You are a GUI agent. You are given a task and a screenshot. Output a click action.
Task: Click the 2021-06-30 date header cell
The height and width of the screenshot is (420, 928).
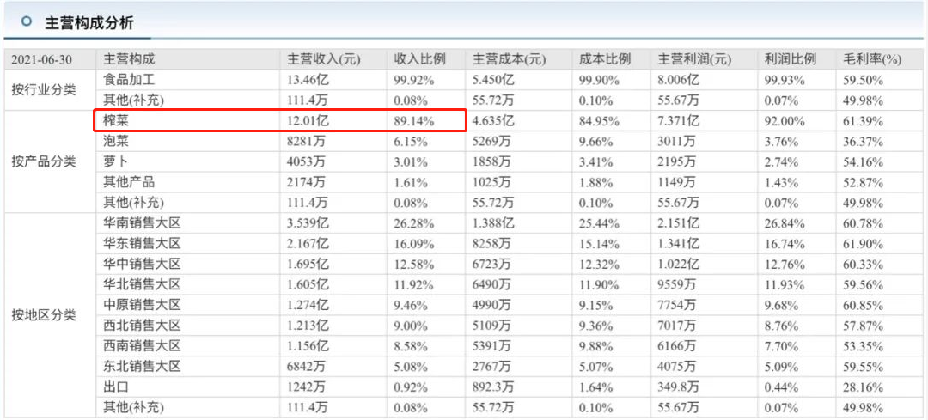(x=37, y=60)
